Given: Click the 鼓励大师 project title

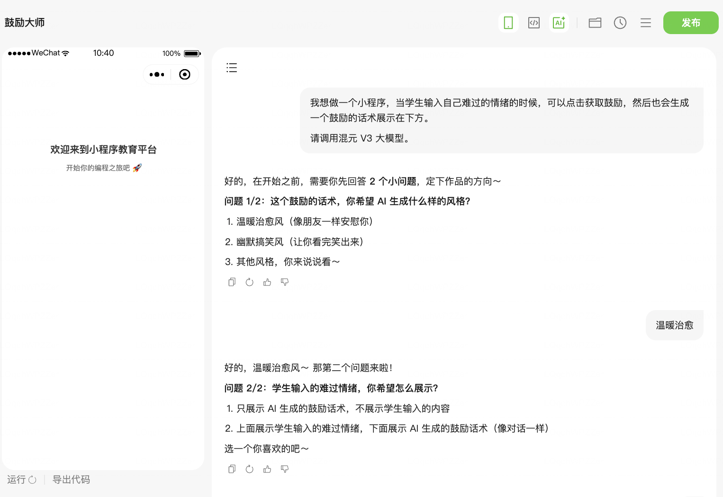Looking at the screenshot, I should click(25, 23).
